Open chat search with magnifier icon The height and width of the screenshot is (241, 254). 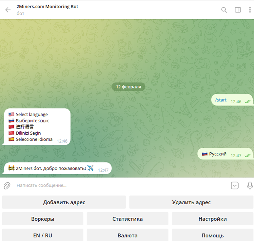pos(224,10)
